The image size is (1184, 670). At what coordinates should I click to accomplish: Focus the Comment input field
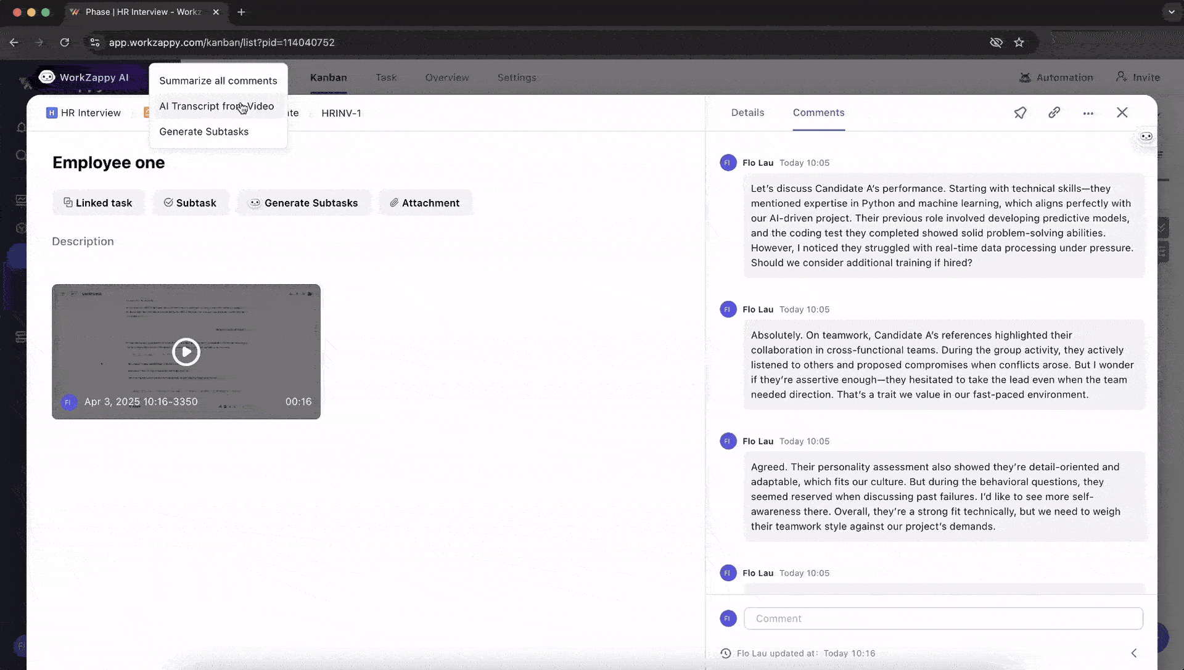pos(943,618)
